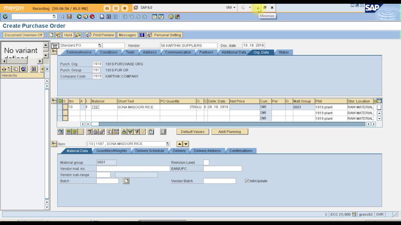Switch to the Delivery/Invoice header tab
The height and width of the screenshot is (225, 401).
click(79, 52)
